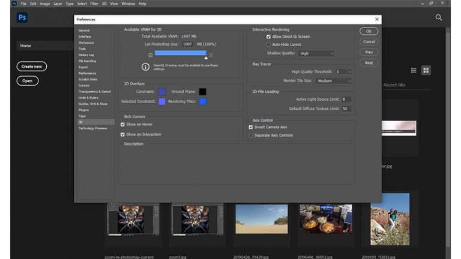The height and width of the screenshot is (259, 461).
Task: Select Units & Rulers category
Action: (x=88, y=98)
